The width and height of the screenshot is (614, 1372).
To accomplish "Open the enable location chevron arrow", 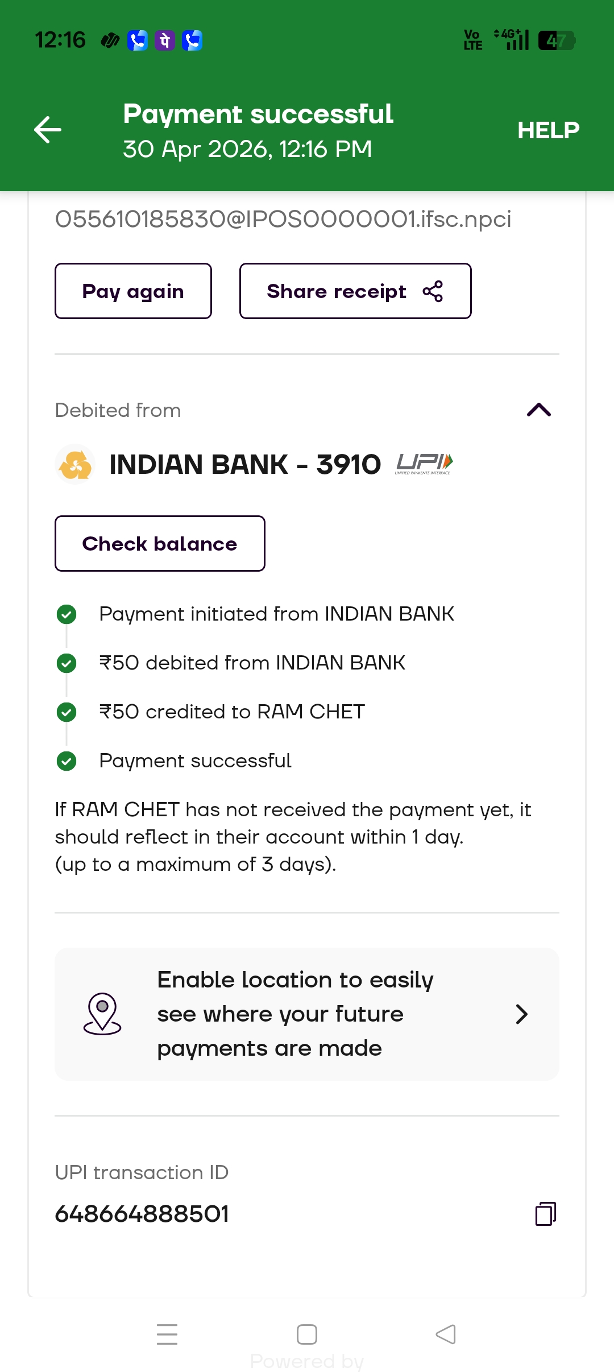I will [521, 1014].
